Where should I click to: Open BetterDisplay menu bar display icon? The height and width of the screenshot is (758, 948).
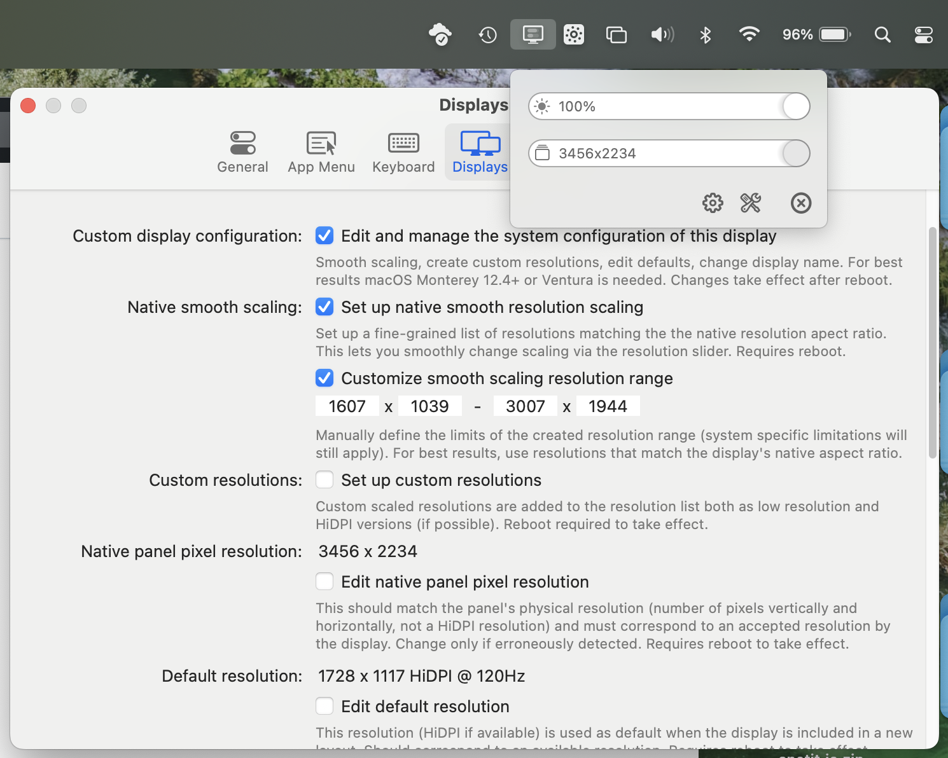pyautogui.click(x=533, y=34)
